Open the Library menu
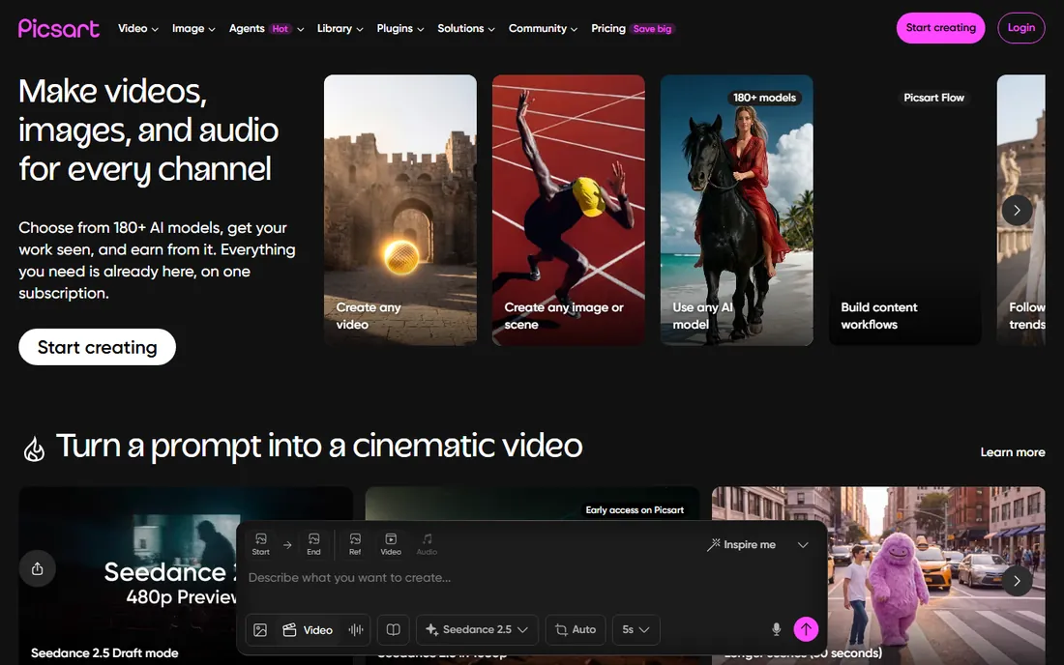The width and height of the screenshot is (1064, 665). coord(340,28)
